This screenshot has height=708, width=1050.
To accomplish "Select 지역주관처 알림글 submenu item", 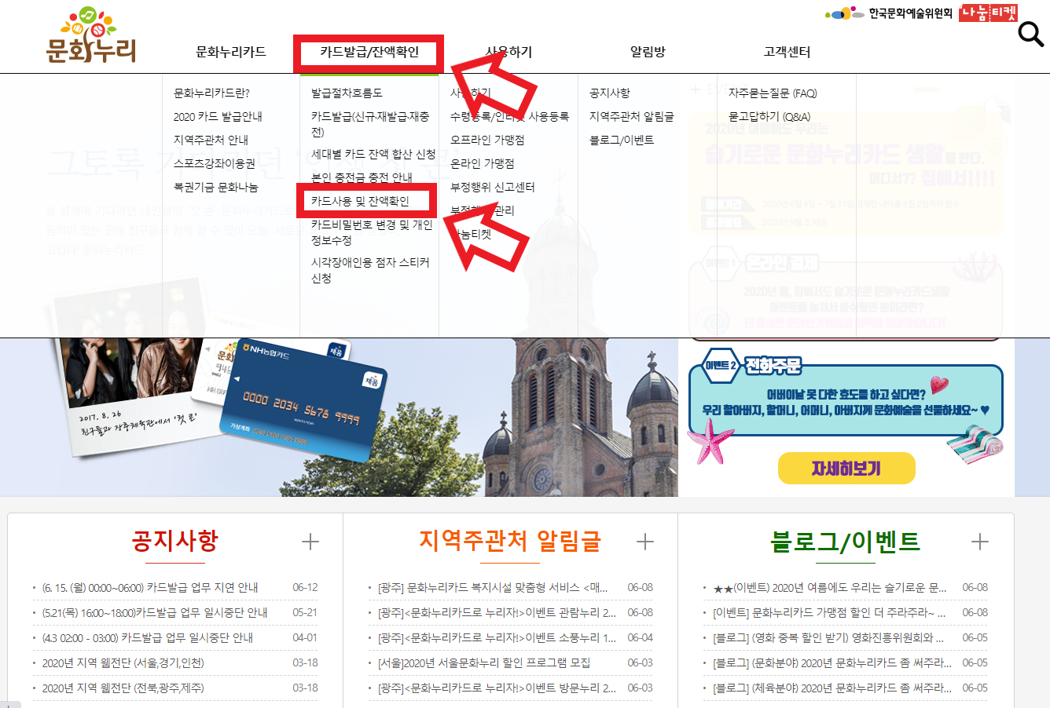I will pyautogui.click(x=632, y=116).
